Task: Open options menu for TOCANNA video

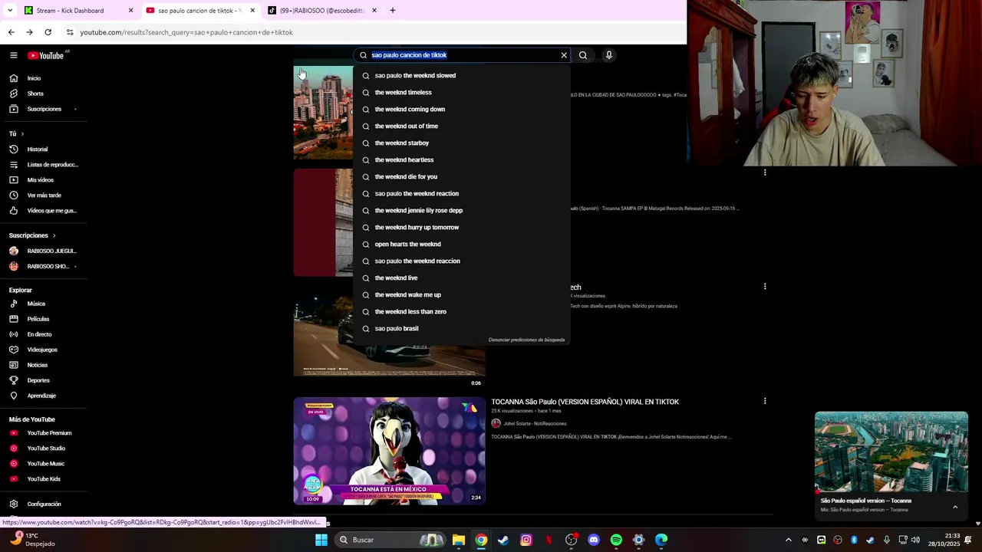Action: click(765, 401)
